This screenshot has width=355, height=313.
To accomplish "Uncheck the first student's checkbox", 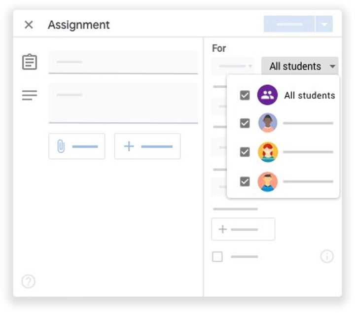I will coord(245,123).
